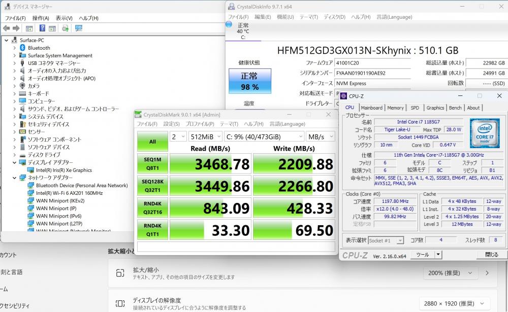
Task: Run the RND4K Q32T16 benchmark button
Action: click(152, 208)
